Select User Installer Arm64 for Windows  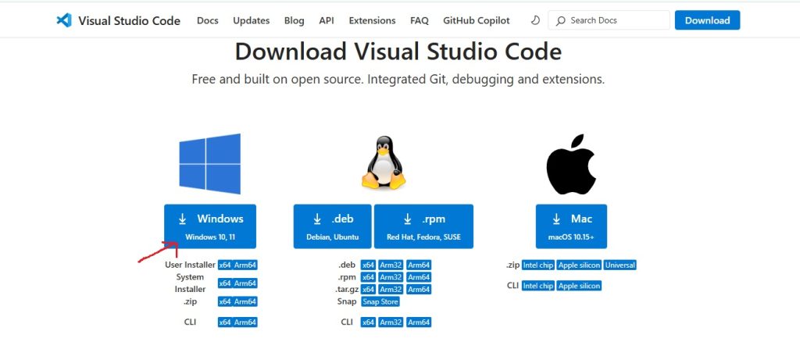point(245,265)
